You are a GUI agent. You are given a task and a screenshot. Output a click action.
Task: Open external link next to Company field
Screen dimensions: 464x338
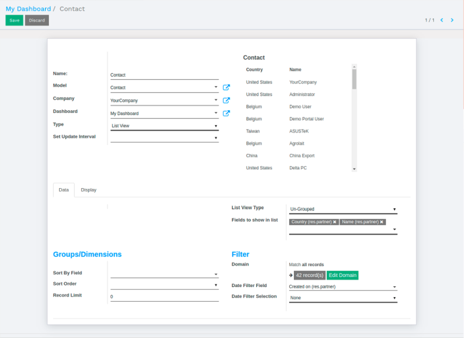tap(227, 100)
